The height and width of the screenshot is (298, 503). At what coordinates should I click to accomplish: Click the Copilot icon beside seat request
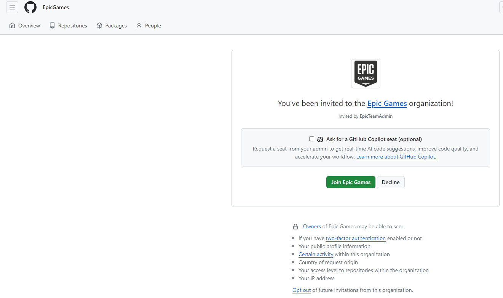[x=320, y=139]
